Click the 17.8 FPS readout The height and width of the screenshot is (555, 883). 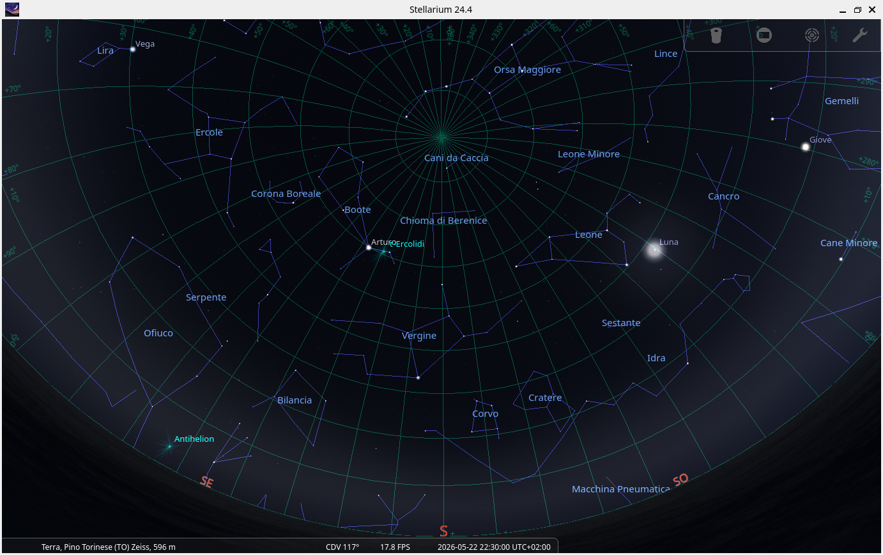tap(395, 547)
